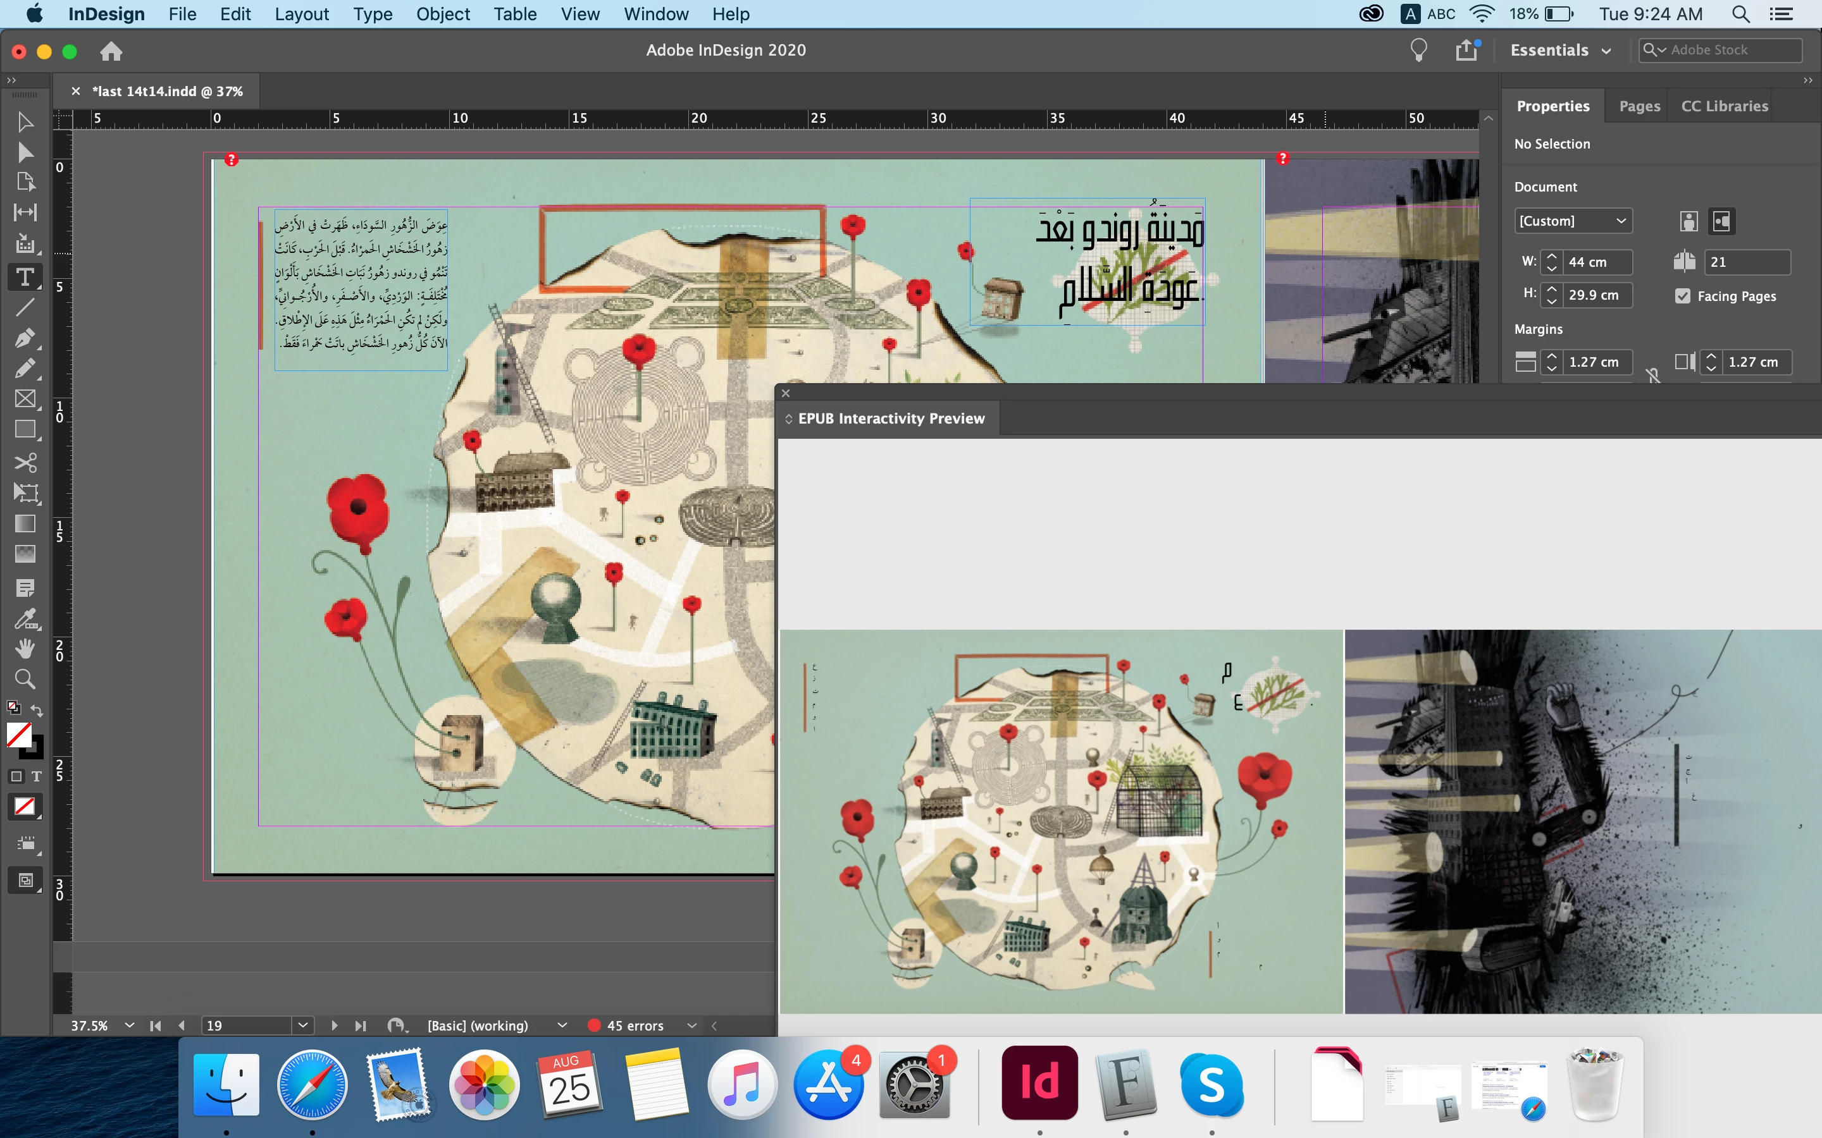
Task: Select the Pen tool
Action: (x=25, y=338)
